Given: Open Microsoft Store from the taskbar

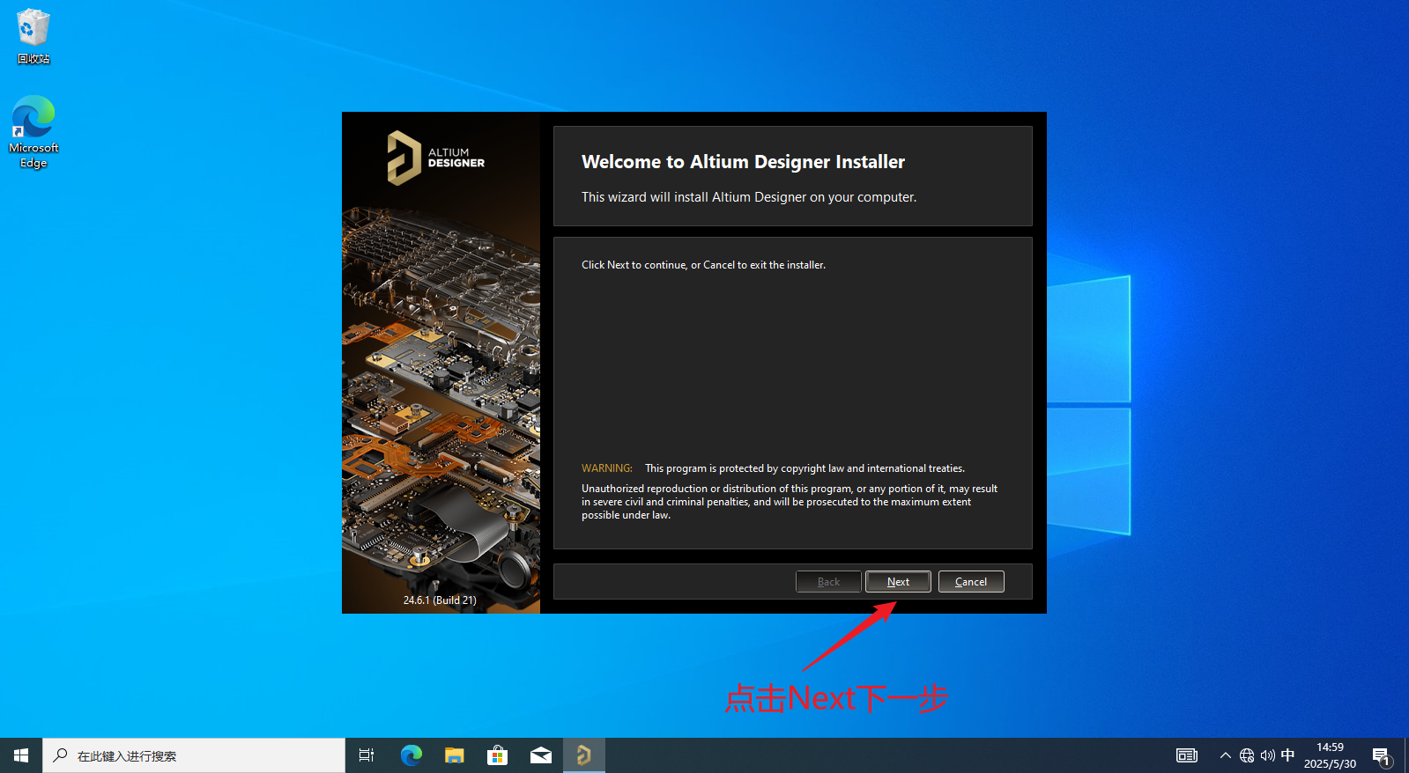Looking at the screenshot, I should point(497,755).
